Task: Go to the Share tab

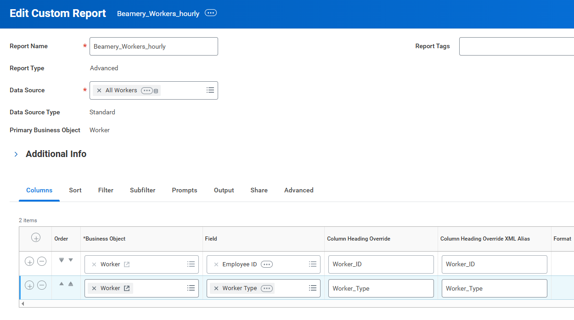Action: (259, 190)
